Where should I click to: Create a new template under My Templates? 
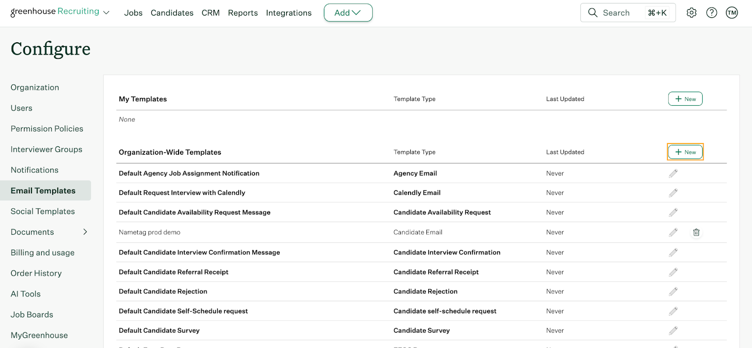tap(685, 99)
